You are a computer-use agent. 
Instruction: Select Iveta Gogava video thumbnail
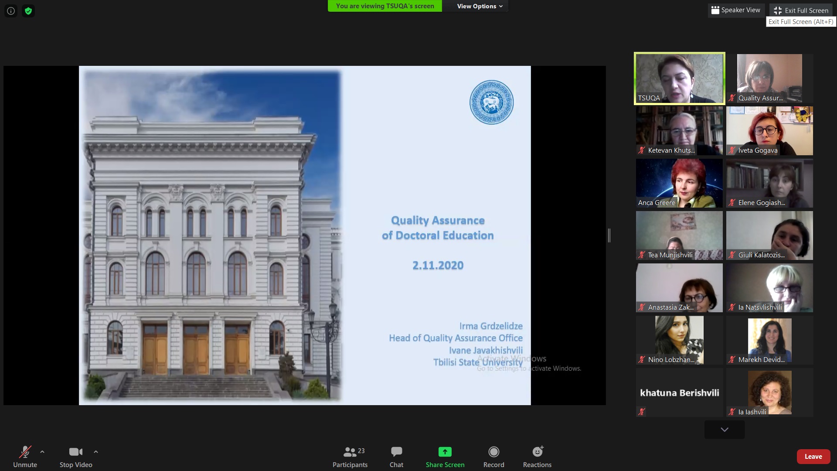769,131
